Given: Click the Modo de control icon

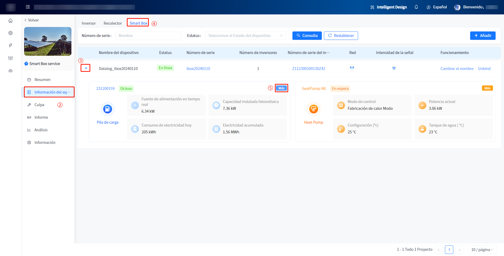Looking at the screenshot, I should pyautogui.click(x=341, y=105).
